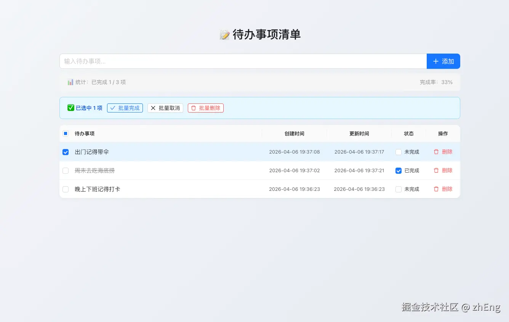
Task: Click update time of 晚上下班记得打卡 row
Action: pos(359,189)
